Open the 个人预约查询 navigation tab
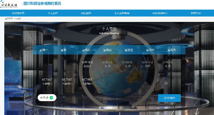Screen dimensions: 214x115 122,13
